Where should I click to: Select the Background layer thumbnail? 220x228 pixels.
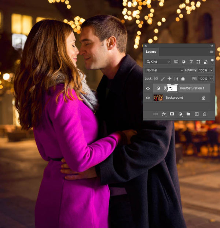158,98
